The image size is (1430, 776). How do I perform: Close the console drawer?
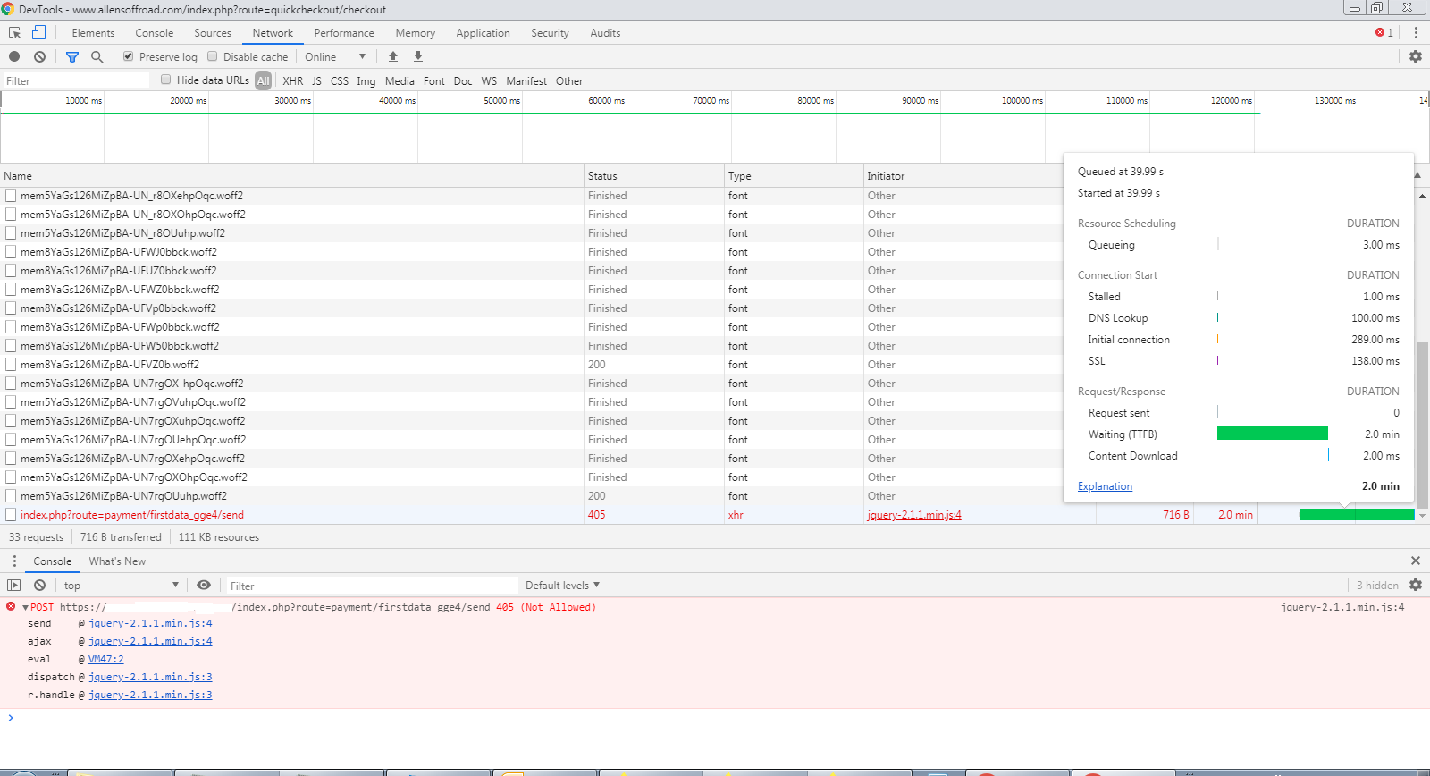1416,561
